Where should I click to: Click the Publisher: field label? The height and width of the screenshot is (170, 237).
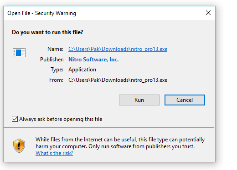(52, 60)
